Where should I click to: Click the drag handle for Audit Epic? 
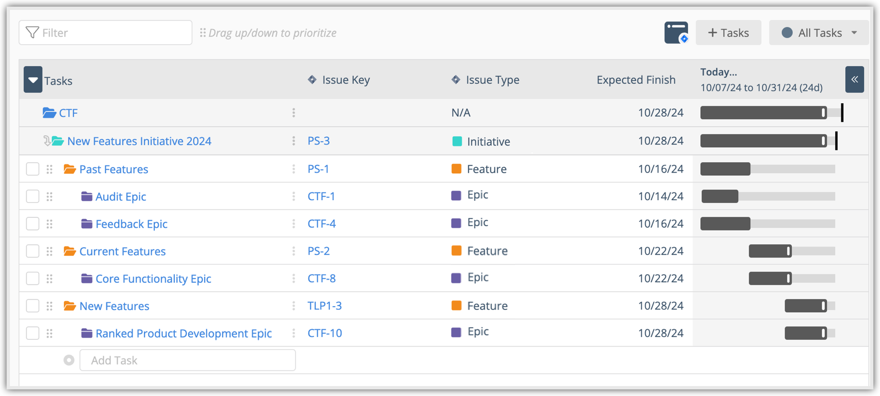click(x=50, y=196)
